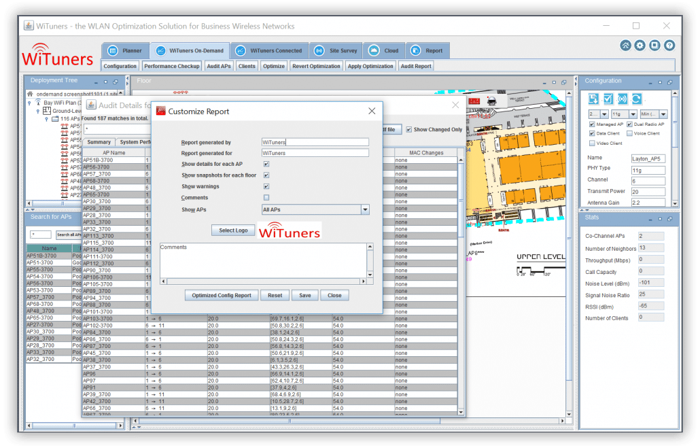The width and height of the screenshot is (700, 448).
Task: Open the first band dropdown in Configuration
Action: 604,114
